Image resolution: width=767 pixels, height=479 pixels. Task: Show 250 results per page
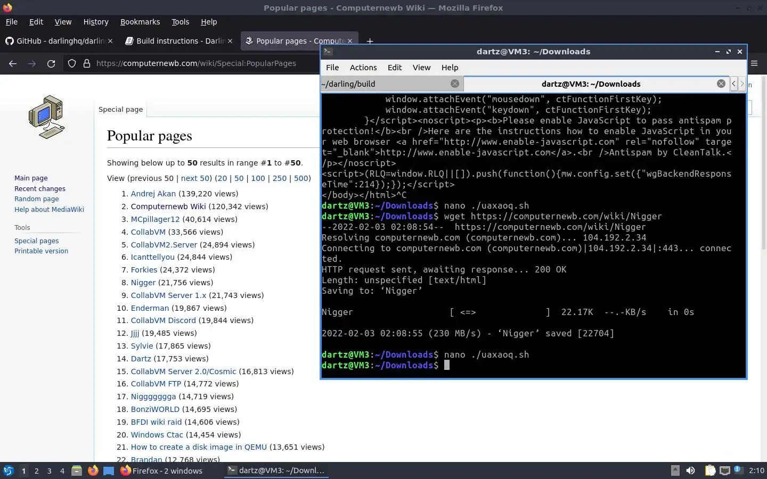coord(280,178)
